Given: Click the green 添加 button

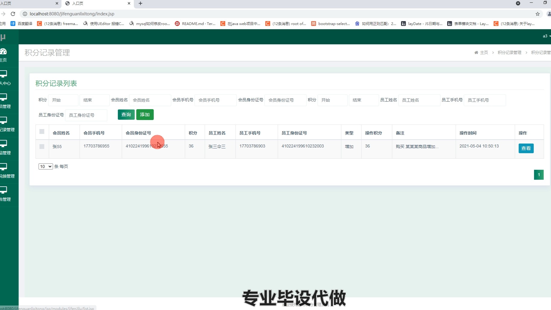Looking at the screenshot, I should 145,115.
